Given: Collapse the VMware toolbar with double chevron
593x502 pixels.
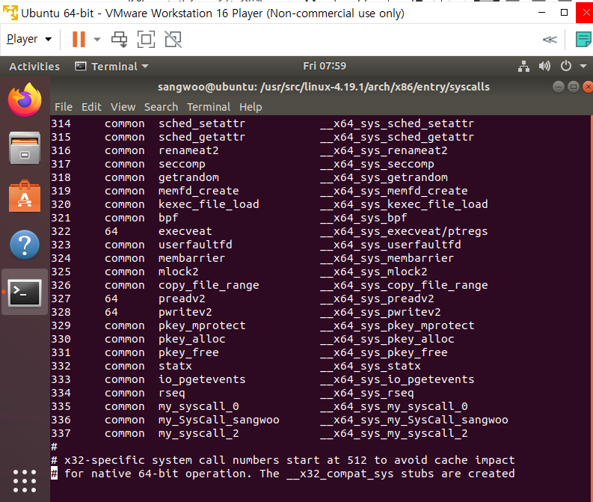Looking at the screenshot, I should [x=550, y=40].
